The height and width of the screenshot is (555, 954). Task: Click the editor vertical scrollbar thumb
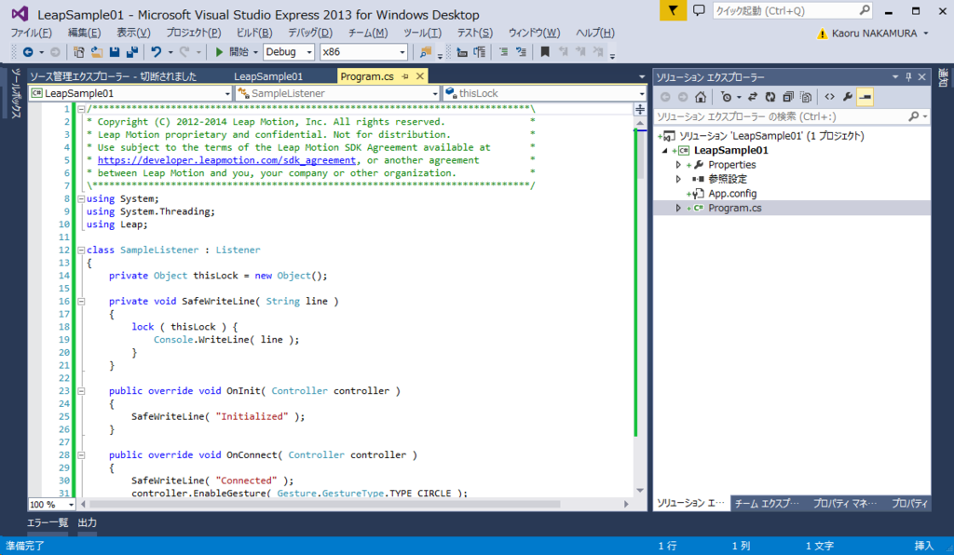click(x=640, y=155)
